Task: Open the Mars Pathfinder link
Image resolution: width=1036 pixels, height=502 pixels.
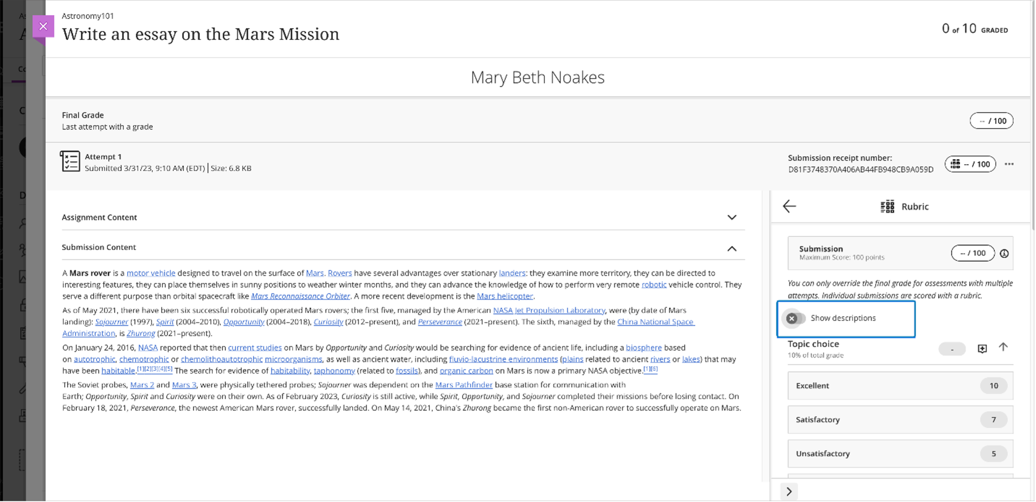Action: point(464,385)
